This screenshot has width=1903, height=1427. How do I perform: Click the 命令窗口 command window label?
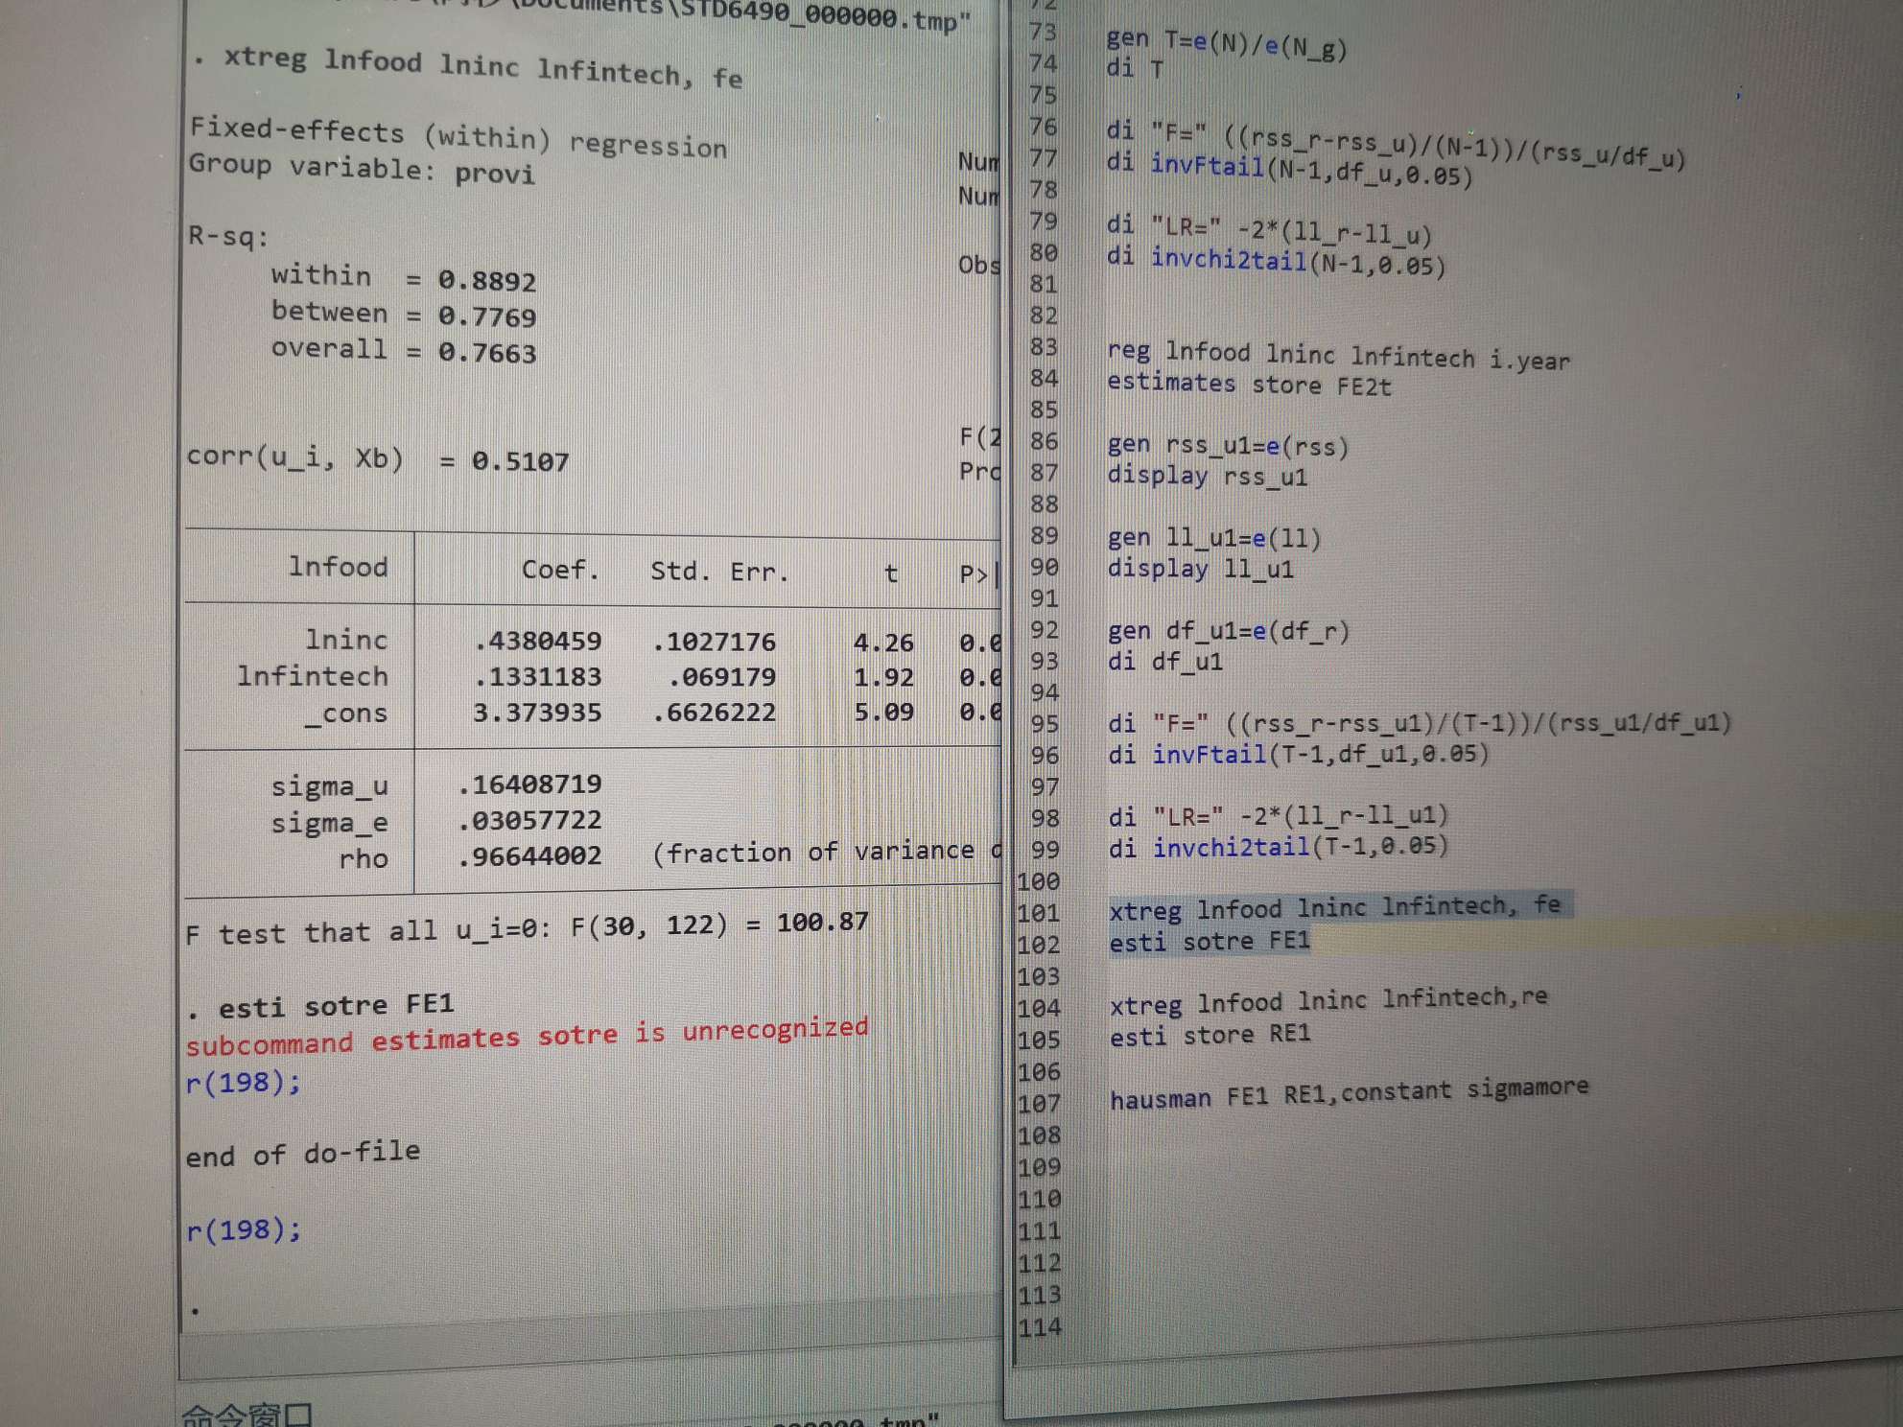[247, 1415]
